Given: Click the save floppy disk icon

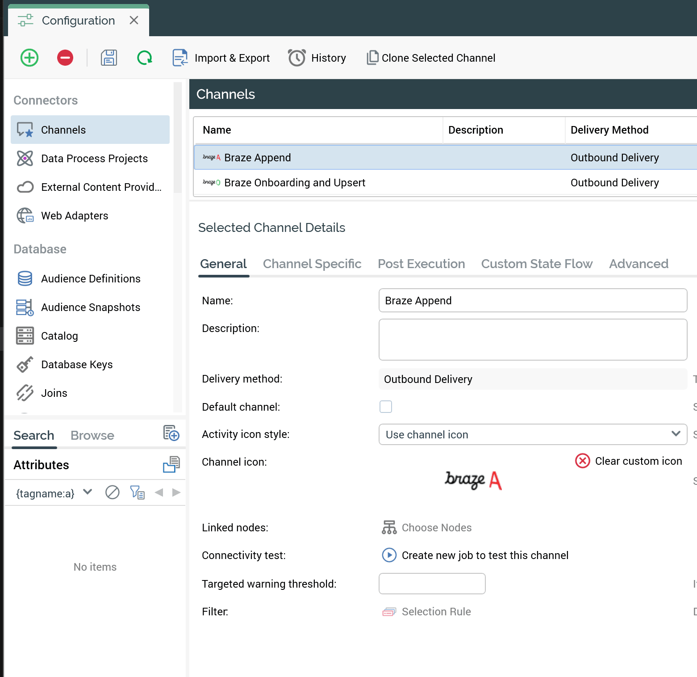Looking at the screenshot, I should (109, 58).
